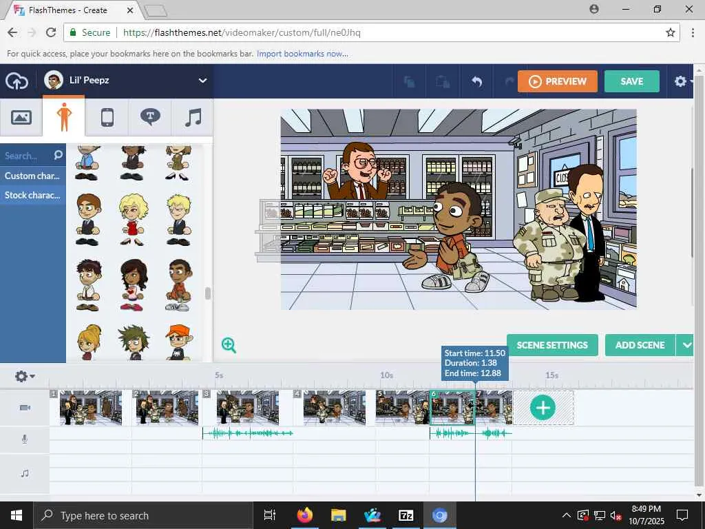This screenshot has height=529, width=705.
Task: Select Stock characters category
Action: point(33,195)
